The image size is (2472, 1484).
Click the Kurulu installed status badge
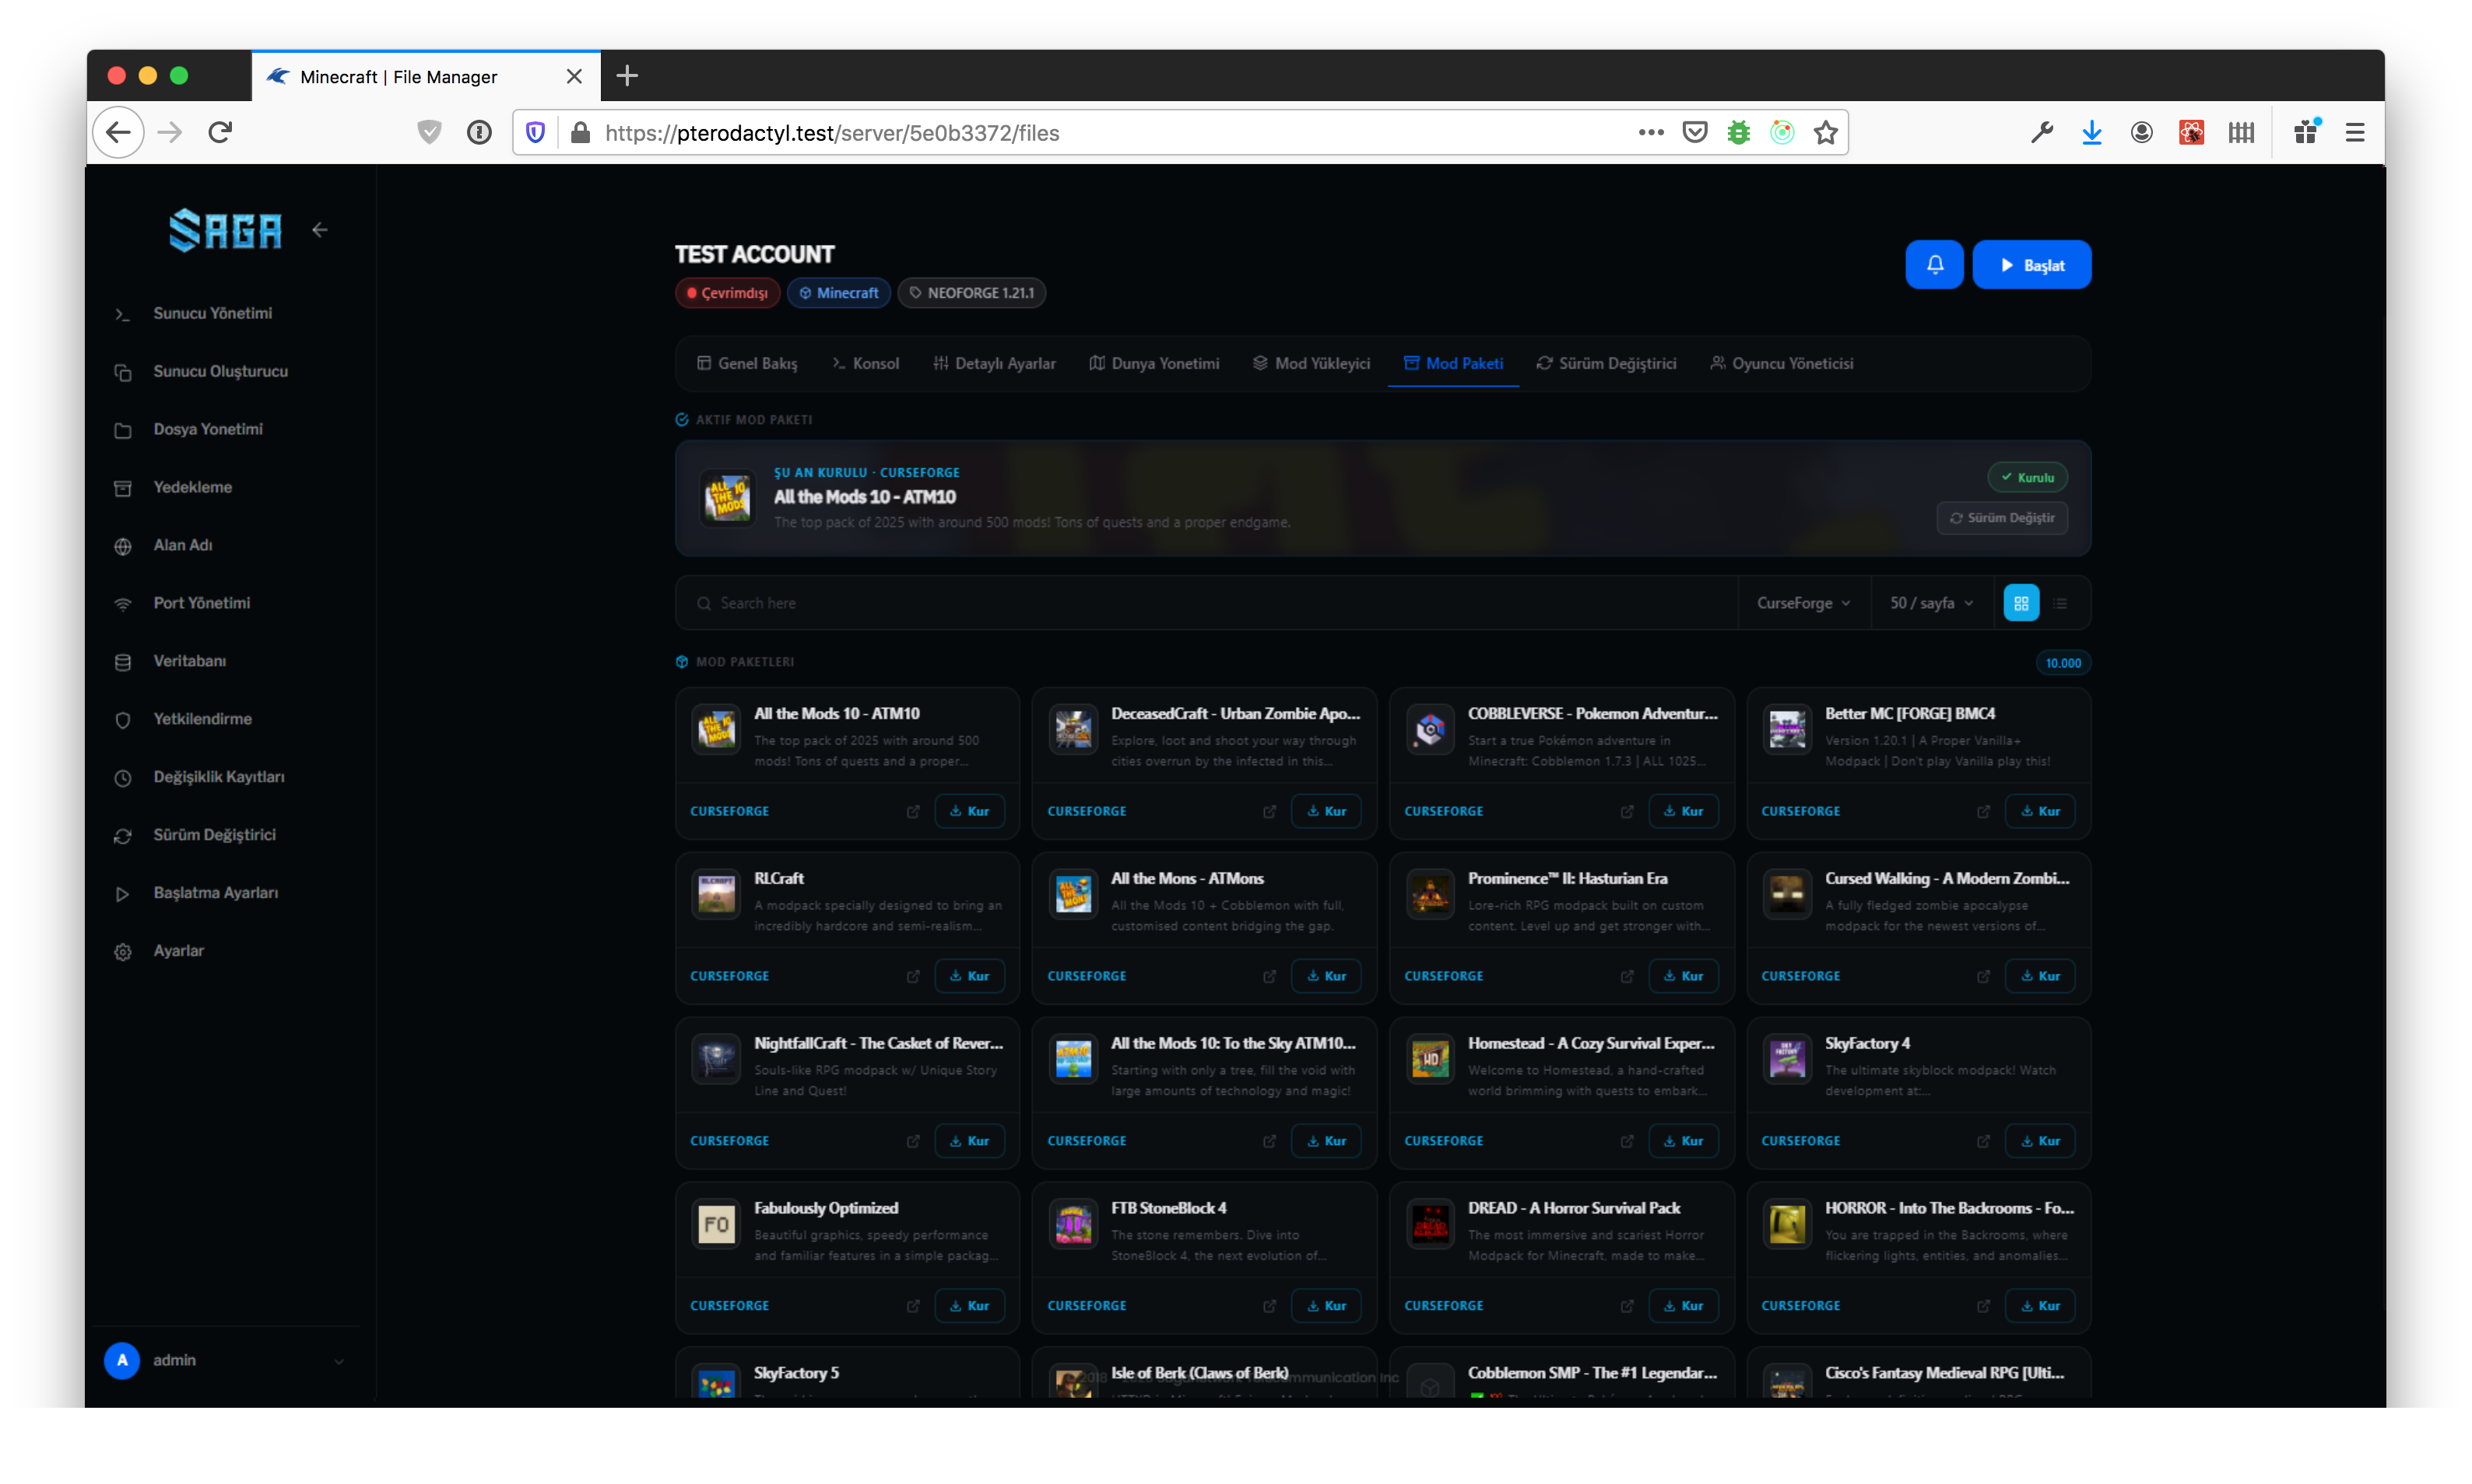2027,477
